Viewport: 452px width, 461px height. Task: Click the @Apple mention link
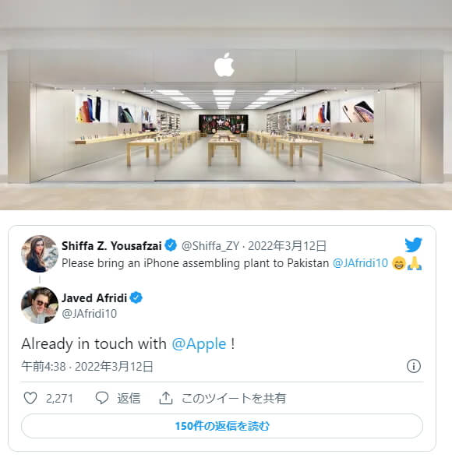click(199, 344)
